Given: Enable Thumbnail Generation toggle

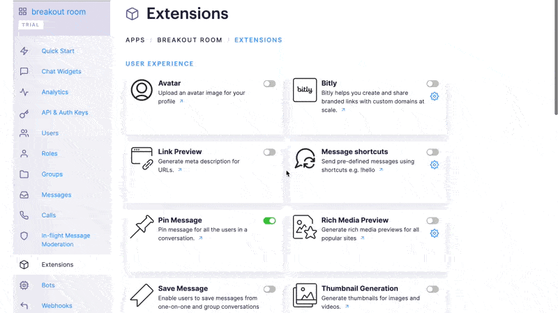Looking at the screenshot, I should (432, 289).
